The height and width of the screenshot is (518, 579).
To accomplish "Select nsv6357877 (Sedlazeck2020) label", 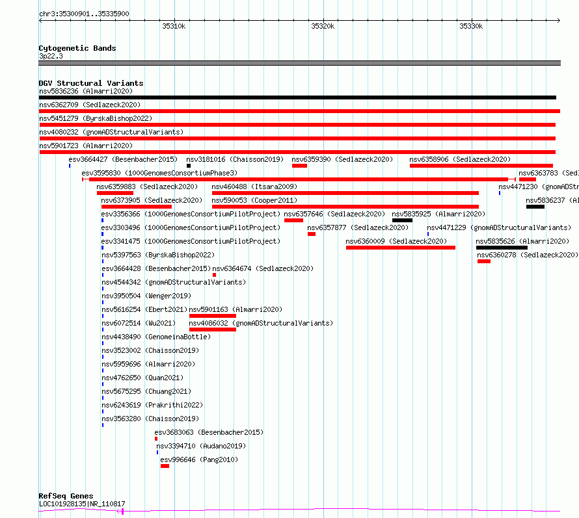I will click(x=358, y=227).
